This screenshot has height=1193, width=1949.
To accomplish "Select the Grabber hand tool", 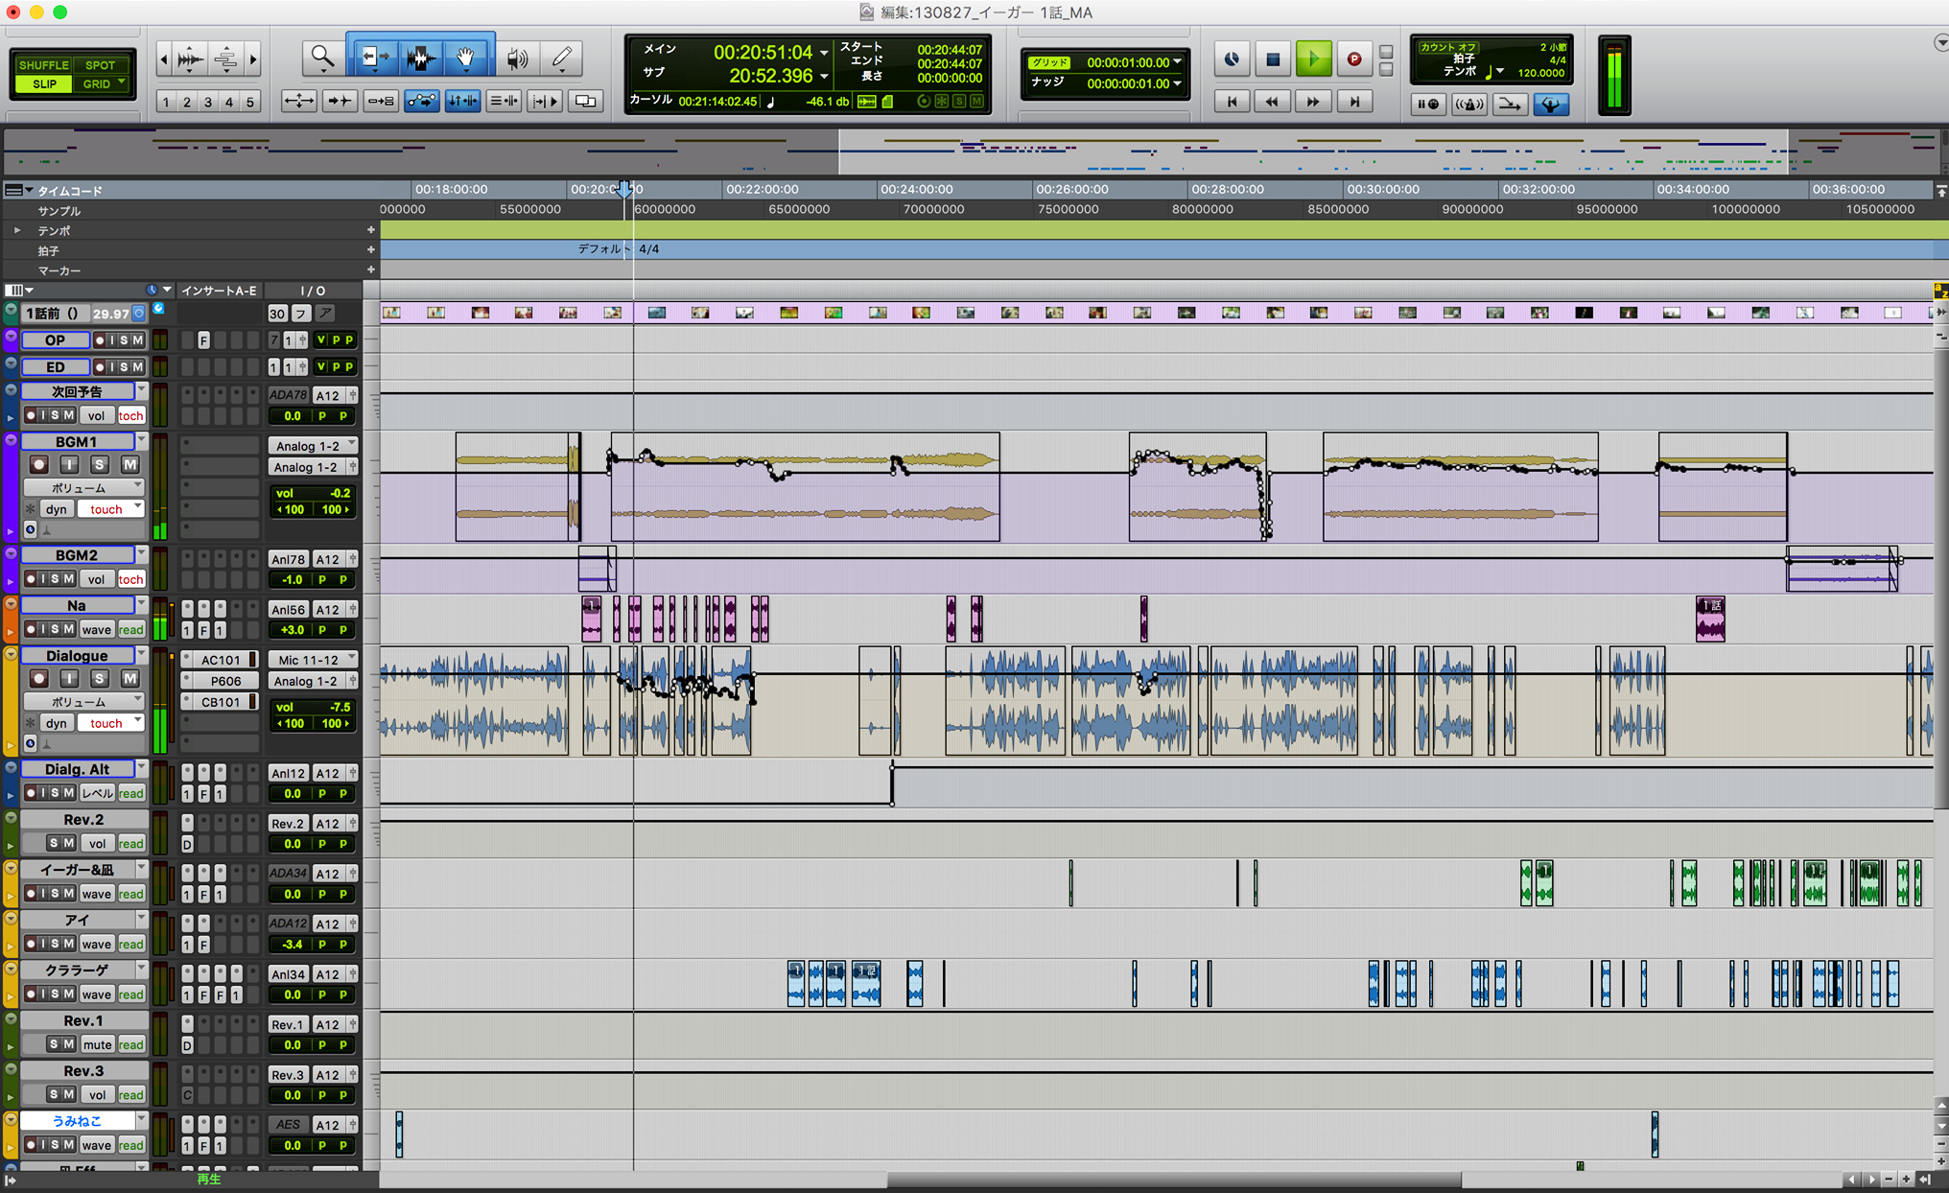I will pyautogui.click(x=466, y=58).
